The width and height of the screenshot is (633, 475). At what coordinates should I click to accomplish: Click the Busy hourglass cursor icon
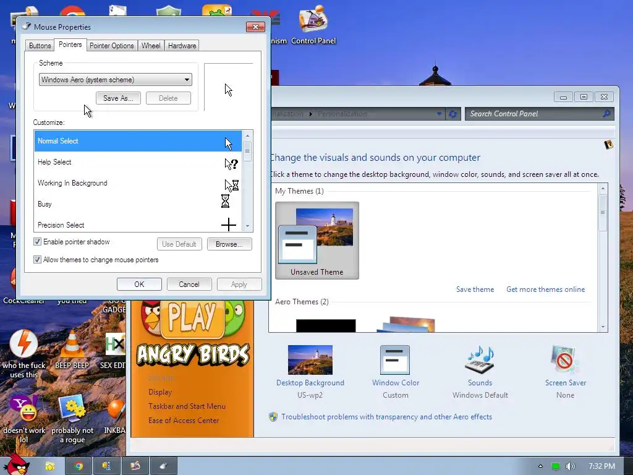pyautogui.click(x=225, y=201)
